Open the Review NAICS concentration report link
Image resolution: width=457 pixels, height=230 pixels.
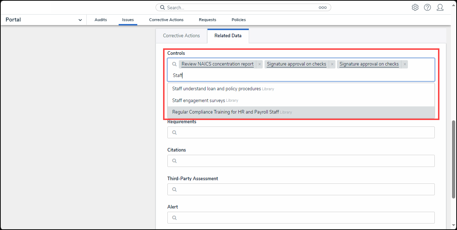217,64
